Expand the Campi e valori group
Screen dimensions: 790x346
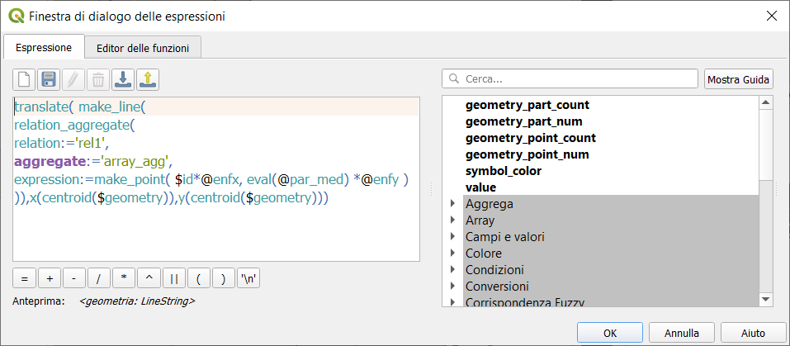tap(452, 237)
